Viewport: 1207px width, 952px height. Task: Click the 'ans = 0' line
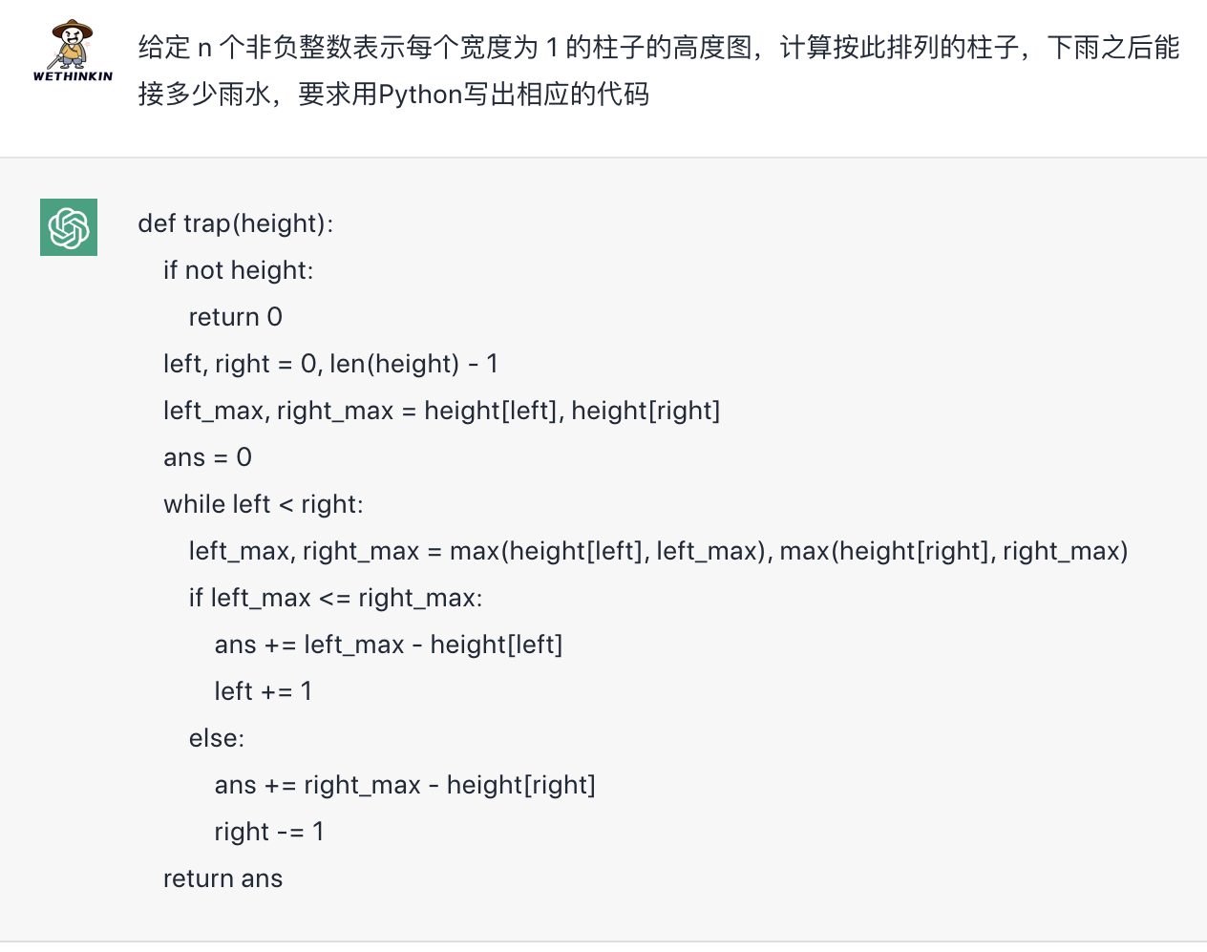click(207, 457)
